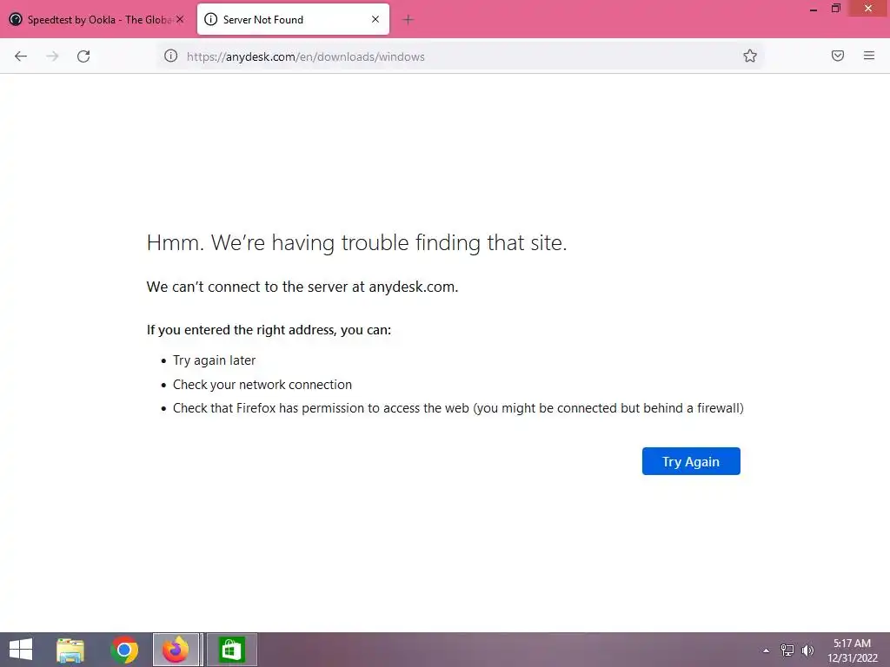This screenshot has width=890, height=667.
Task: Reload the current page
Action: click(83, 56)
